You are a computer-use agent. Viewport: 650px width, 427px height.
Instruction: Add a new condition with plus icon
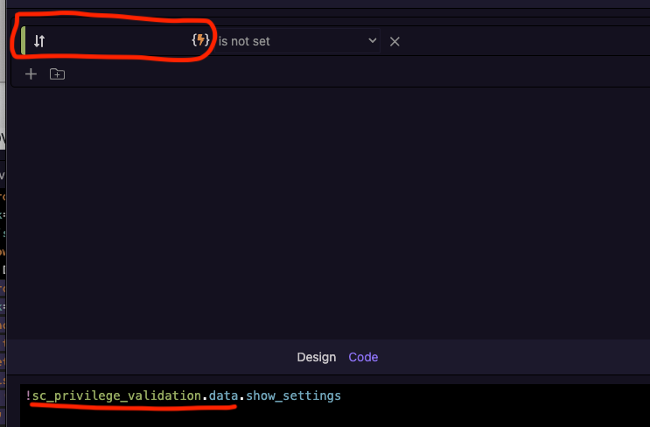[x=31, y=74]
